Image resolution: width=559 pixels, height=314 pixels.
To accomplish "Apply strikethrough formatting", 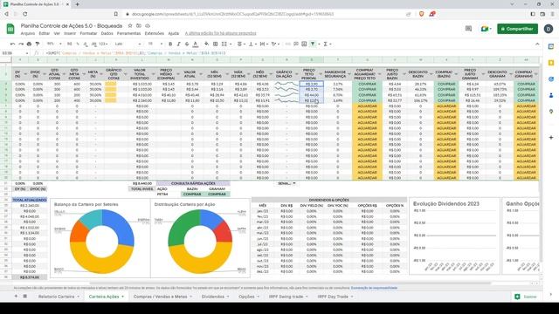I will [x=187, y=44].
